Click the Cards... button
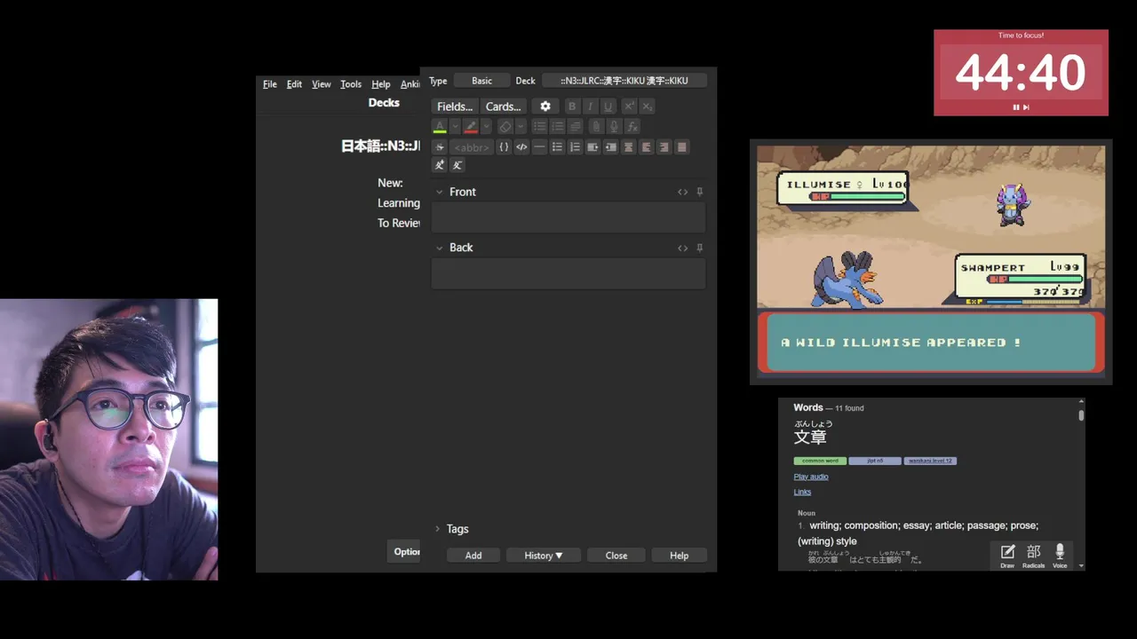 [504, 106]
